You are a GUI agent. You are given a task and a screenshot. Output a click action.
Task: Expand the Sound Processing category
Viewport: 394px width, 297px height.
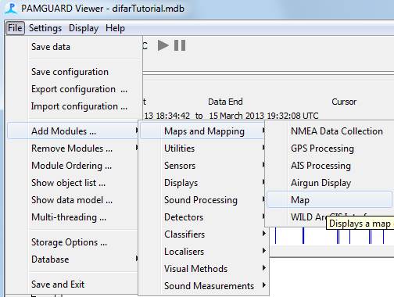click(x=203, y=200)
